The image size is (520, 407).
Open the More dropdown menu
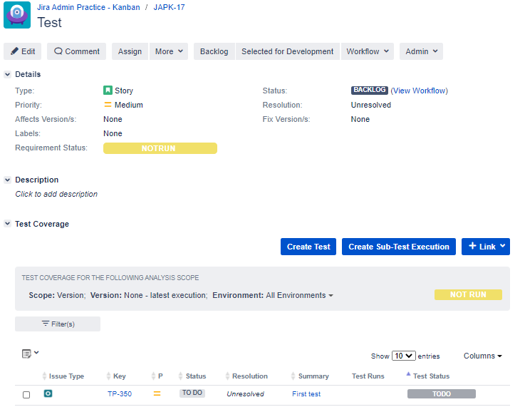tap(169, 51)
